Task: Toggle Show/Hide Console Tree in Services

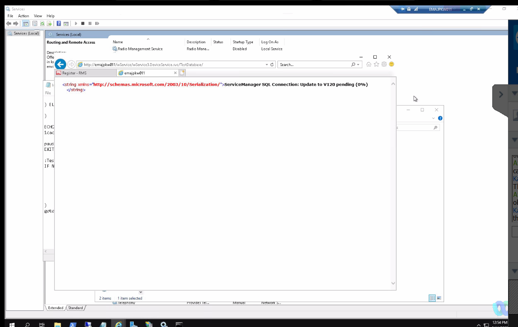Action: (26, 24)
